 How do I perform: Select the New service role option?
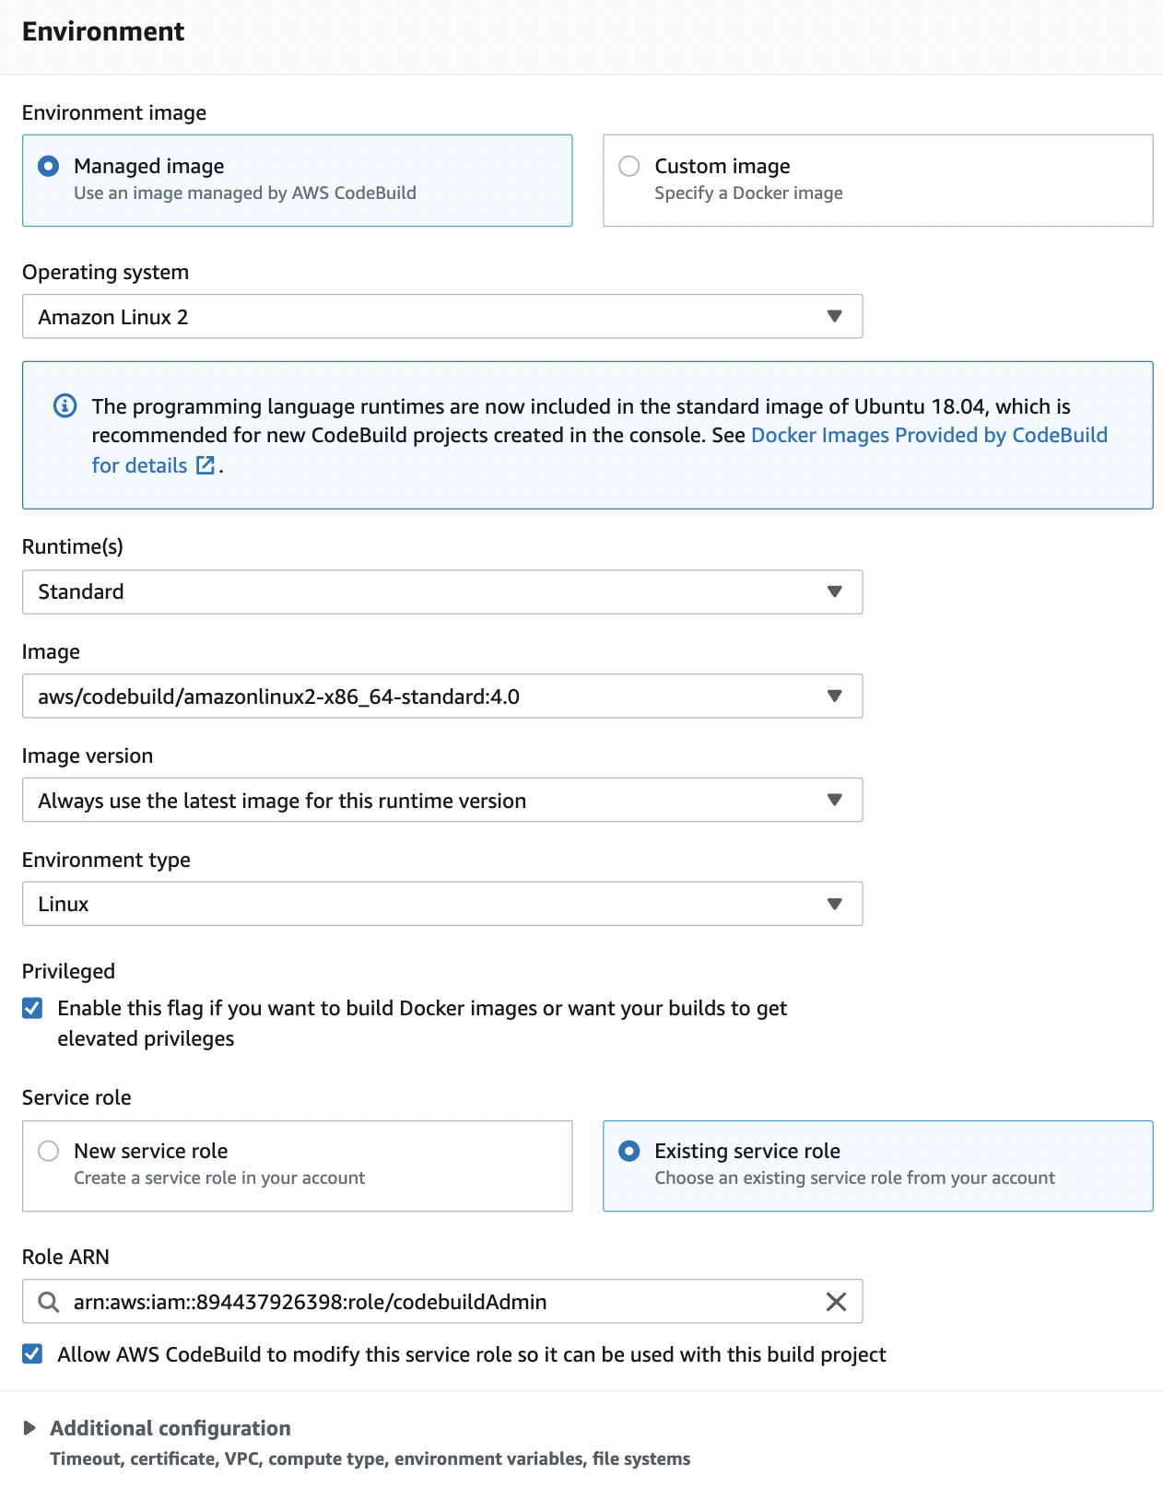click(x=47, y=1151)
